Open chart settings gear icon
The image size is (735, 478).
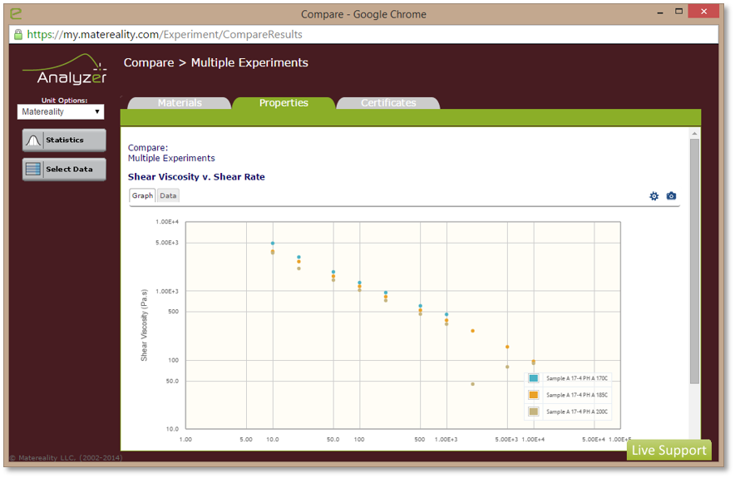tap(654, 196)
